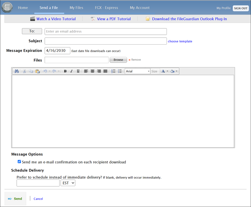This screenshot has height=207, width=251.
Task: Click the schedule delivery date field
Action: coord(38,183)
